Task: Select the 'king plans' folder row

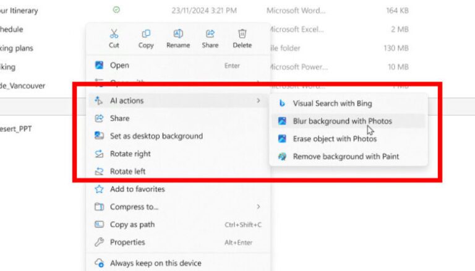Action: point(17,48)
